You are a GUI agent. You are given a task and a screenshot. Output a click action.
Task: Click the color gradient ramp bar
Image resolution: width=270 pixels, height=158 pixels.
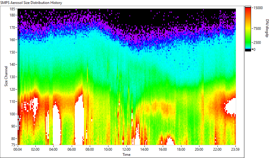coord(248,29)
